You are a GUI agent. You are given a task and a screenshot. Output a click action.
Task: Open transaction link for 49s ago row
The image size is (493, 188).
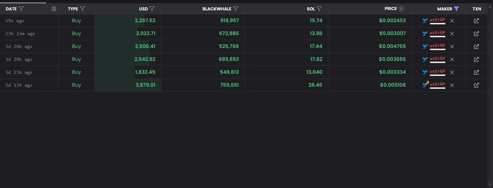pyautogui.click(x=477, y=21)
